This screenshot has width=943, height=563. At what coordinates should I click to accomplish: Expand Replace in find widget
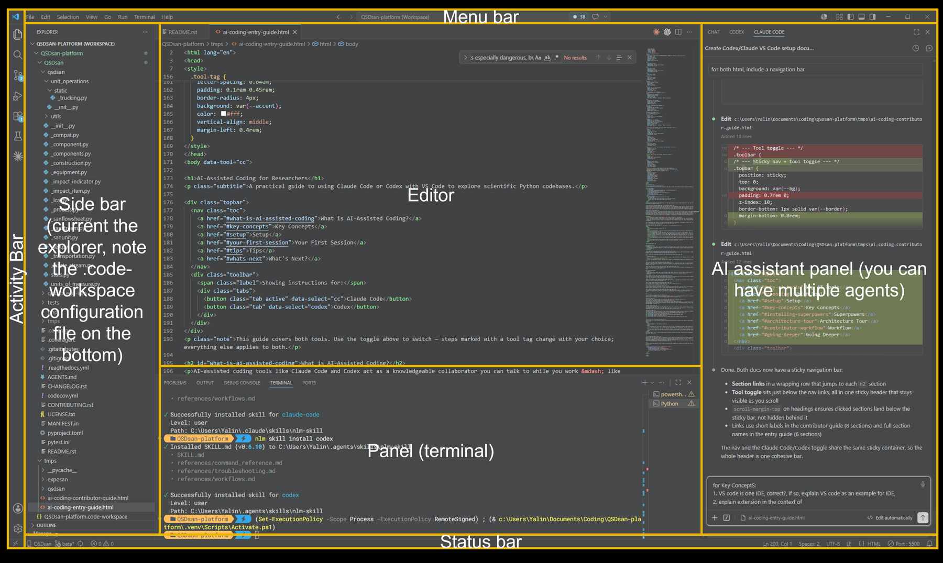[x=465, y=58]
